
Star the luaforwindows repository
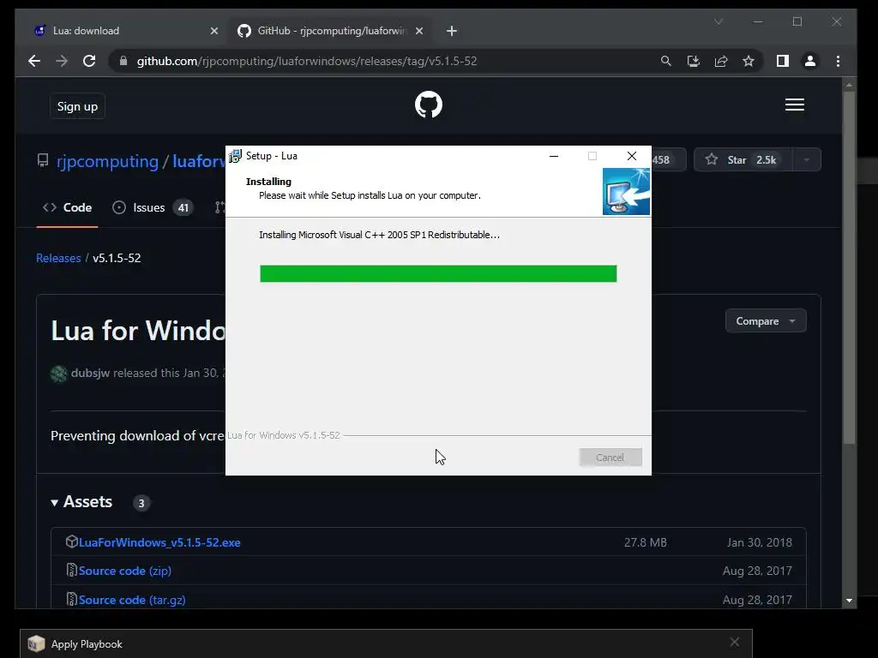(743, 160)
